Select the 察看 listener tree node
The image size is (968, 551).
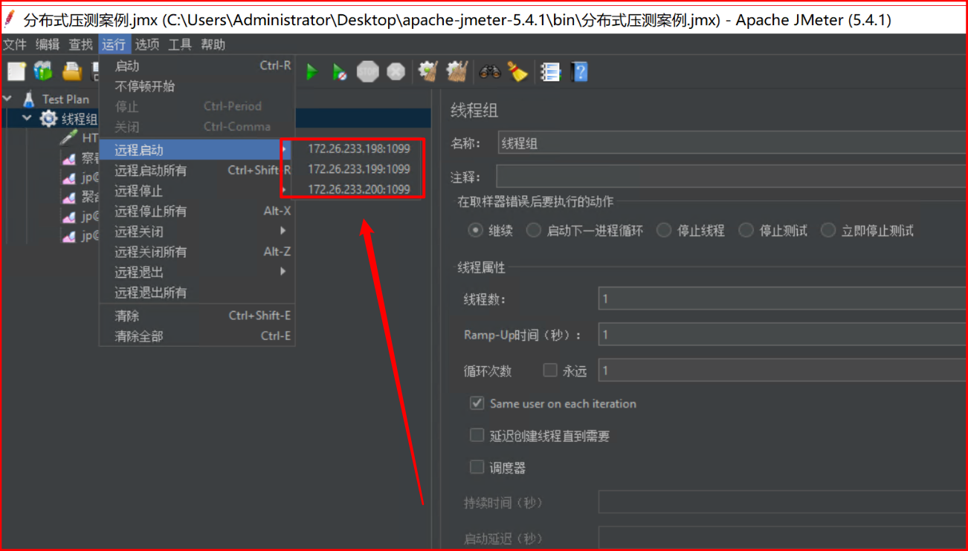80,158
